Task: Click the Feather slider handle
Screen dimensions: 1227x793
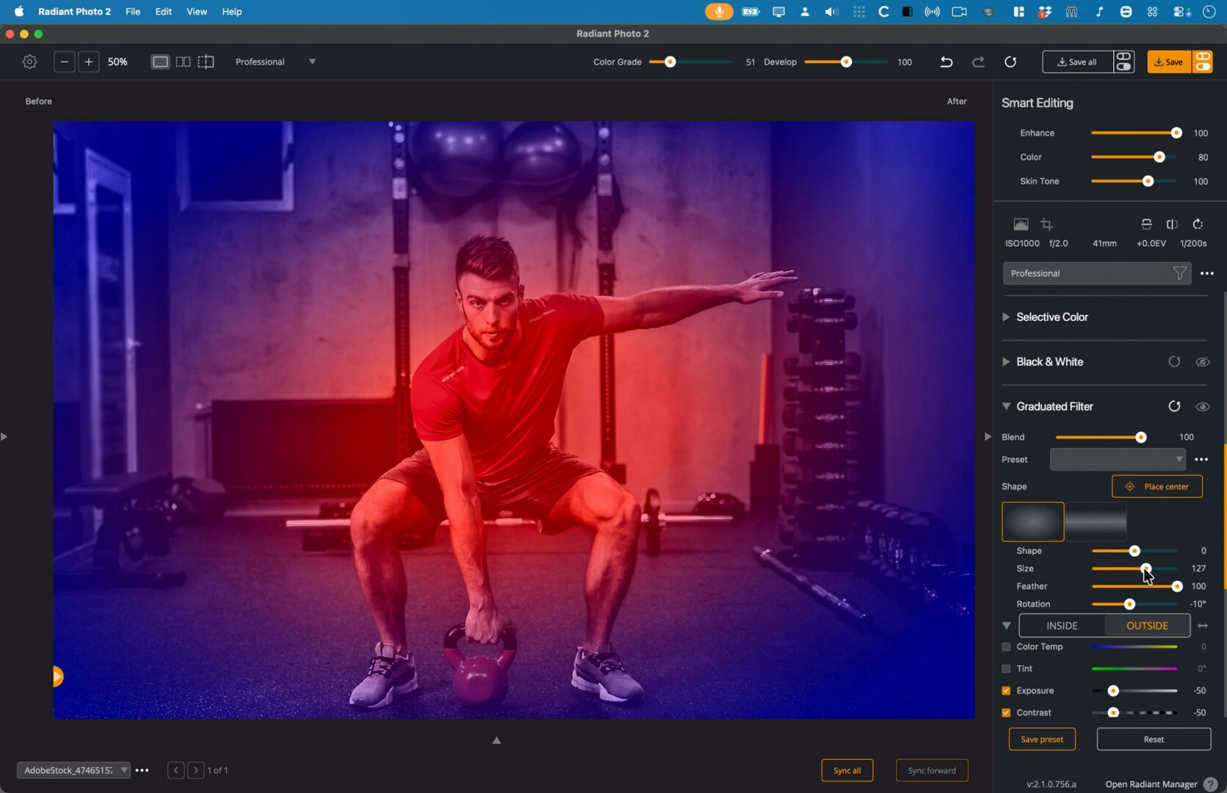Action: coord(1176,586)
